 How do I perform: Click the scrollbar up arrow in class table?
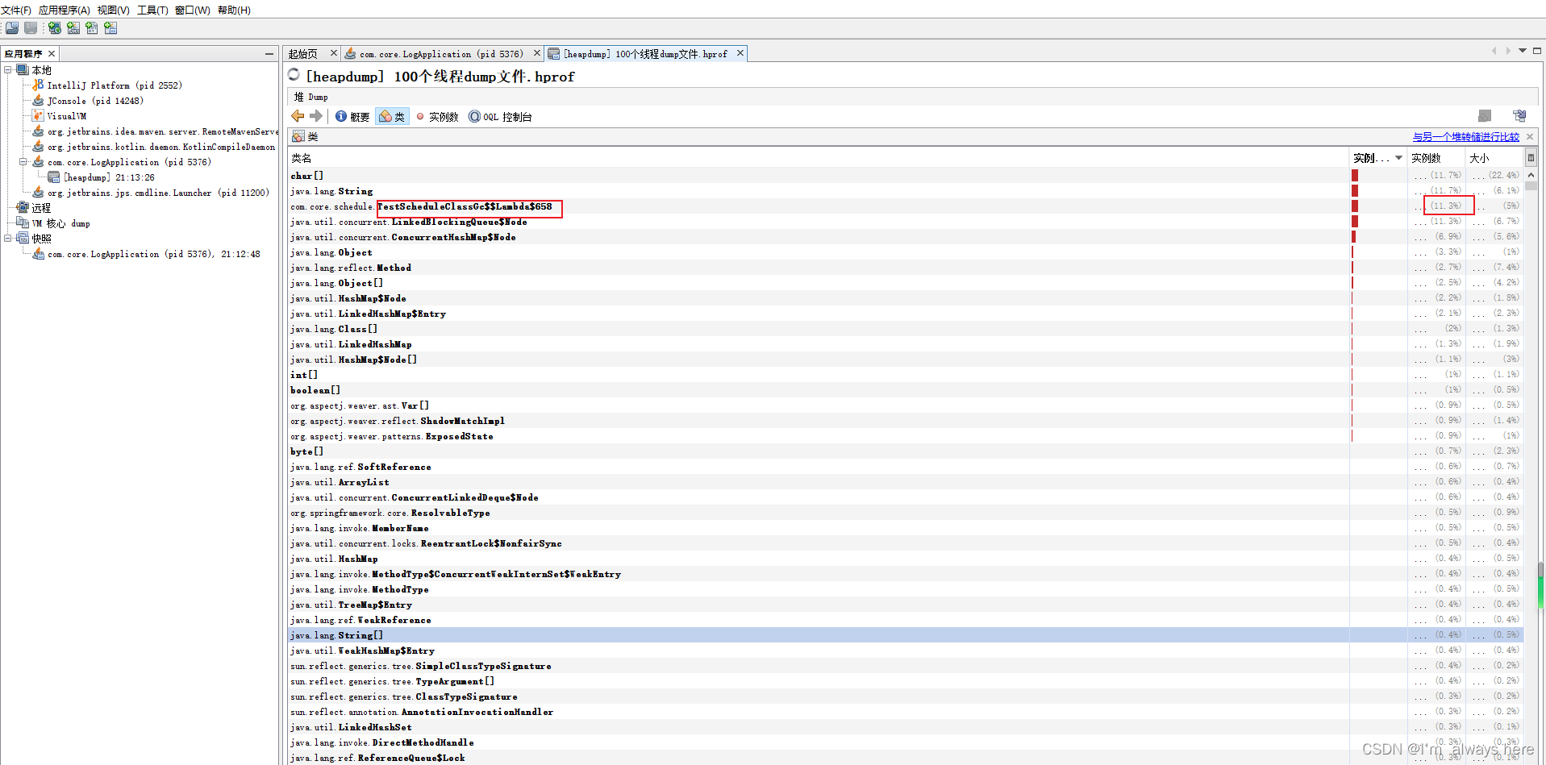(1531, 175)
